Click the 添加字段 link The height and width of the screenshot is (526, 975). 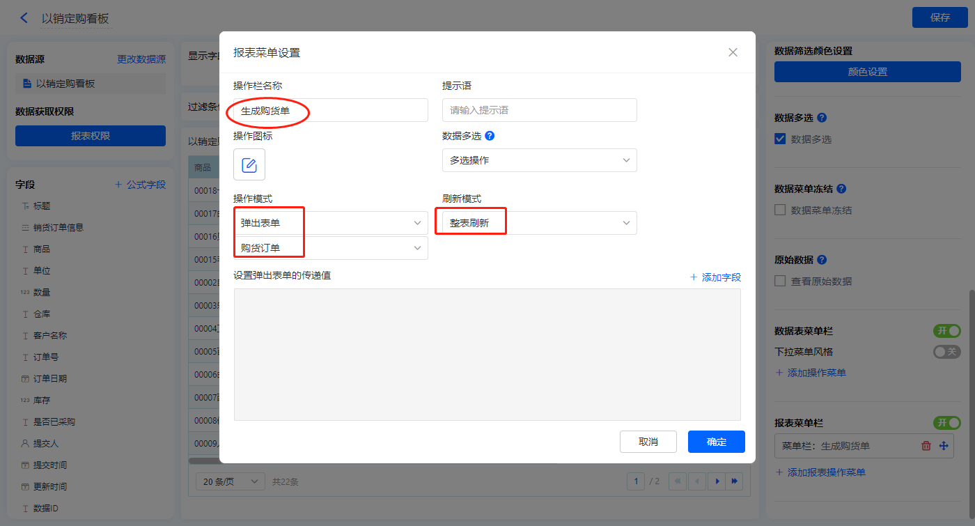715,277
